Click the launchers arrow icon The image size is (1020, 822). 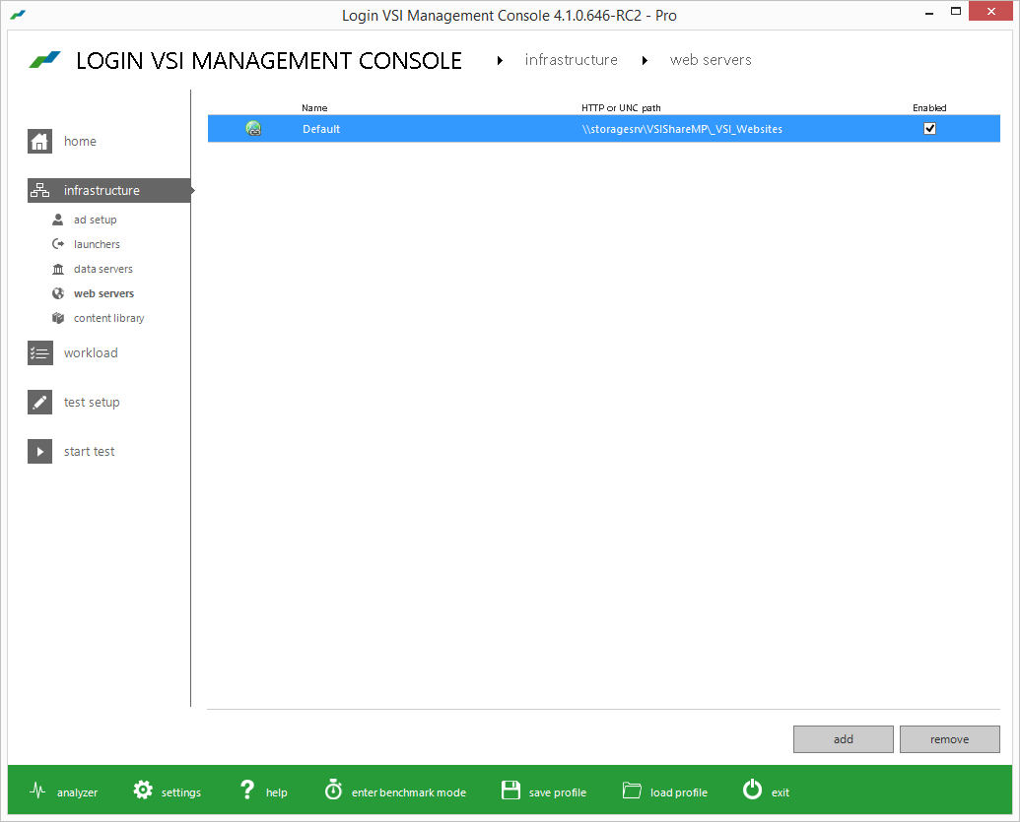(x=58, y=244)
